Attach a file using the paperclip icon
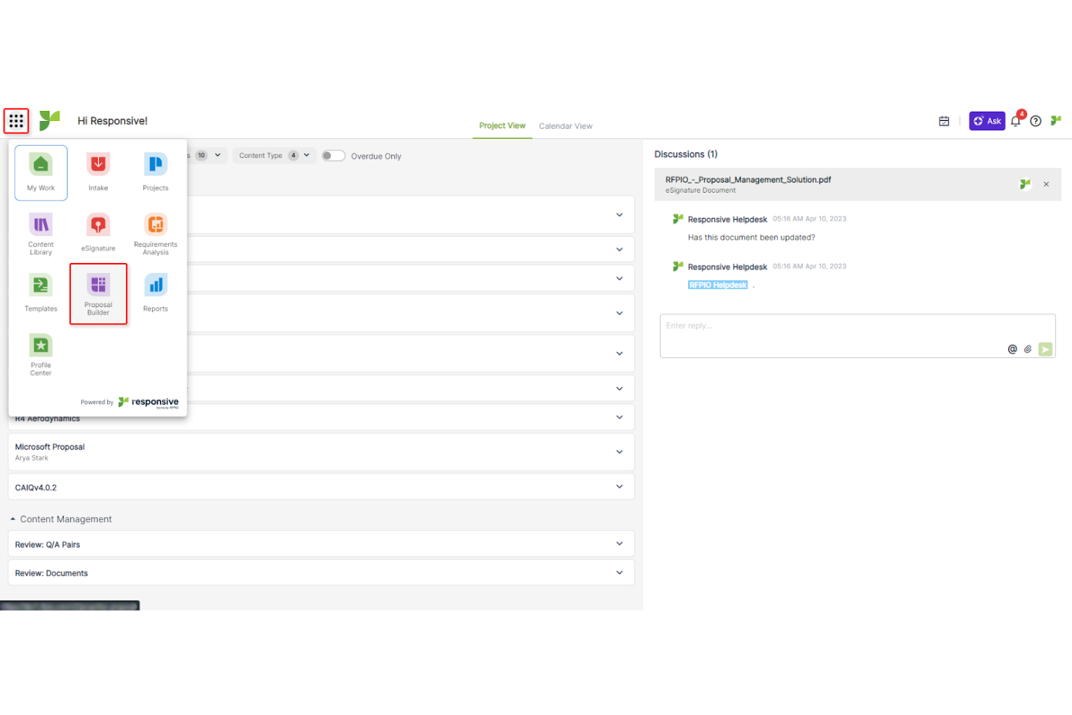The image size is (1072, 715). [1027, 348]
